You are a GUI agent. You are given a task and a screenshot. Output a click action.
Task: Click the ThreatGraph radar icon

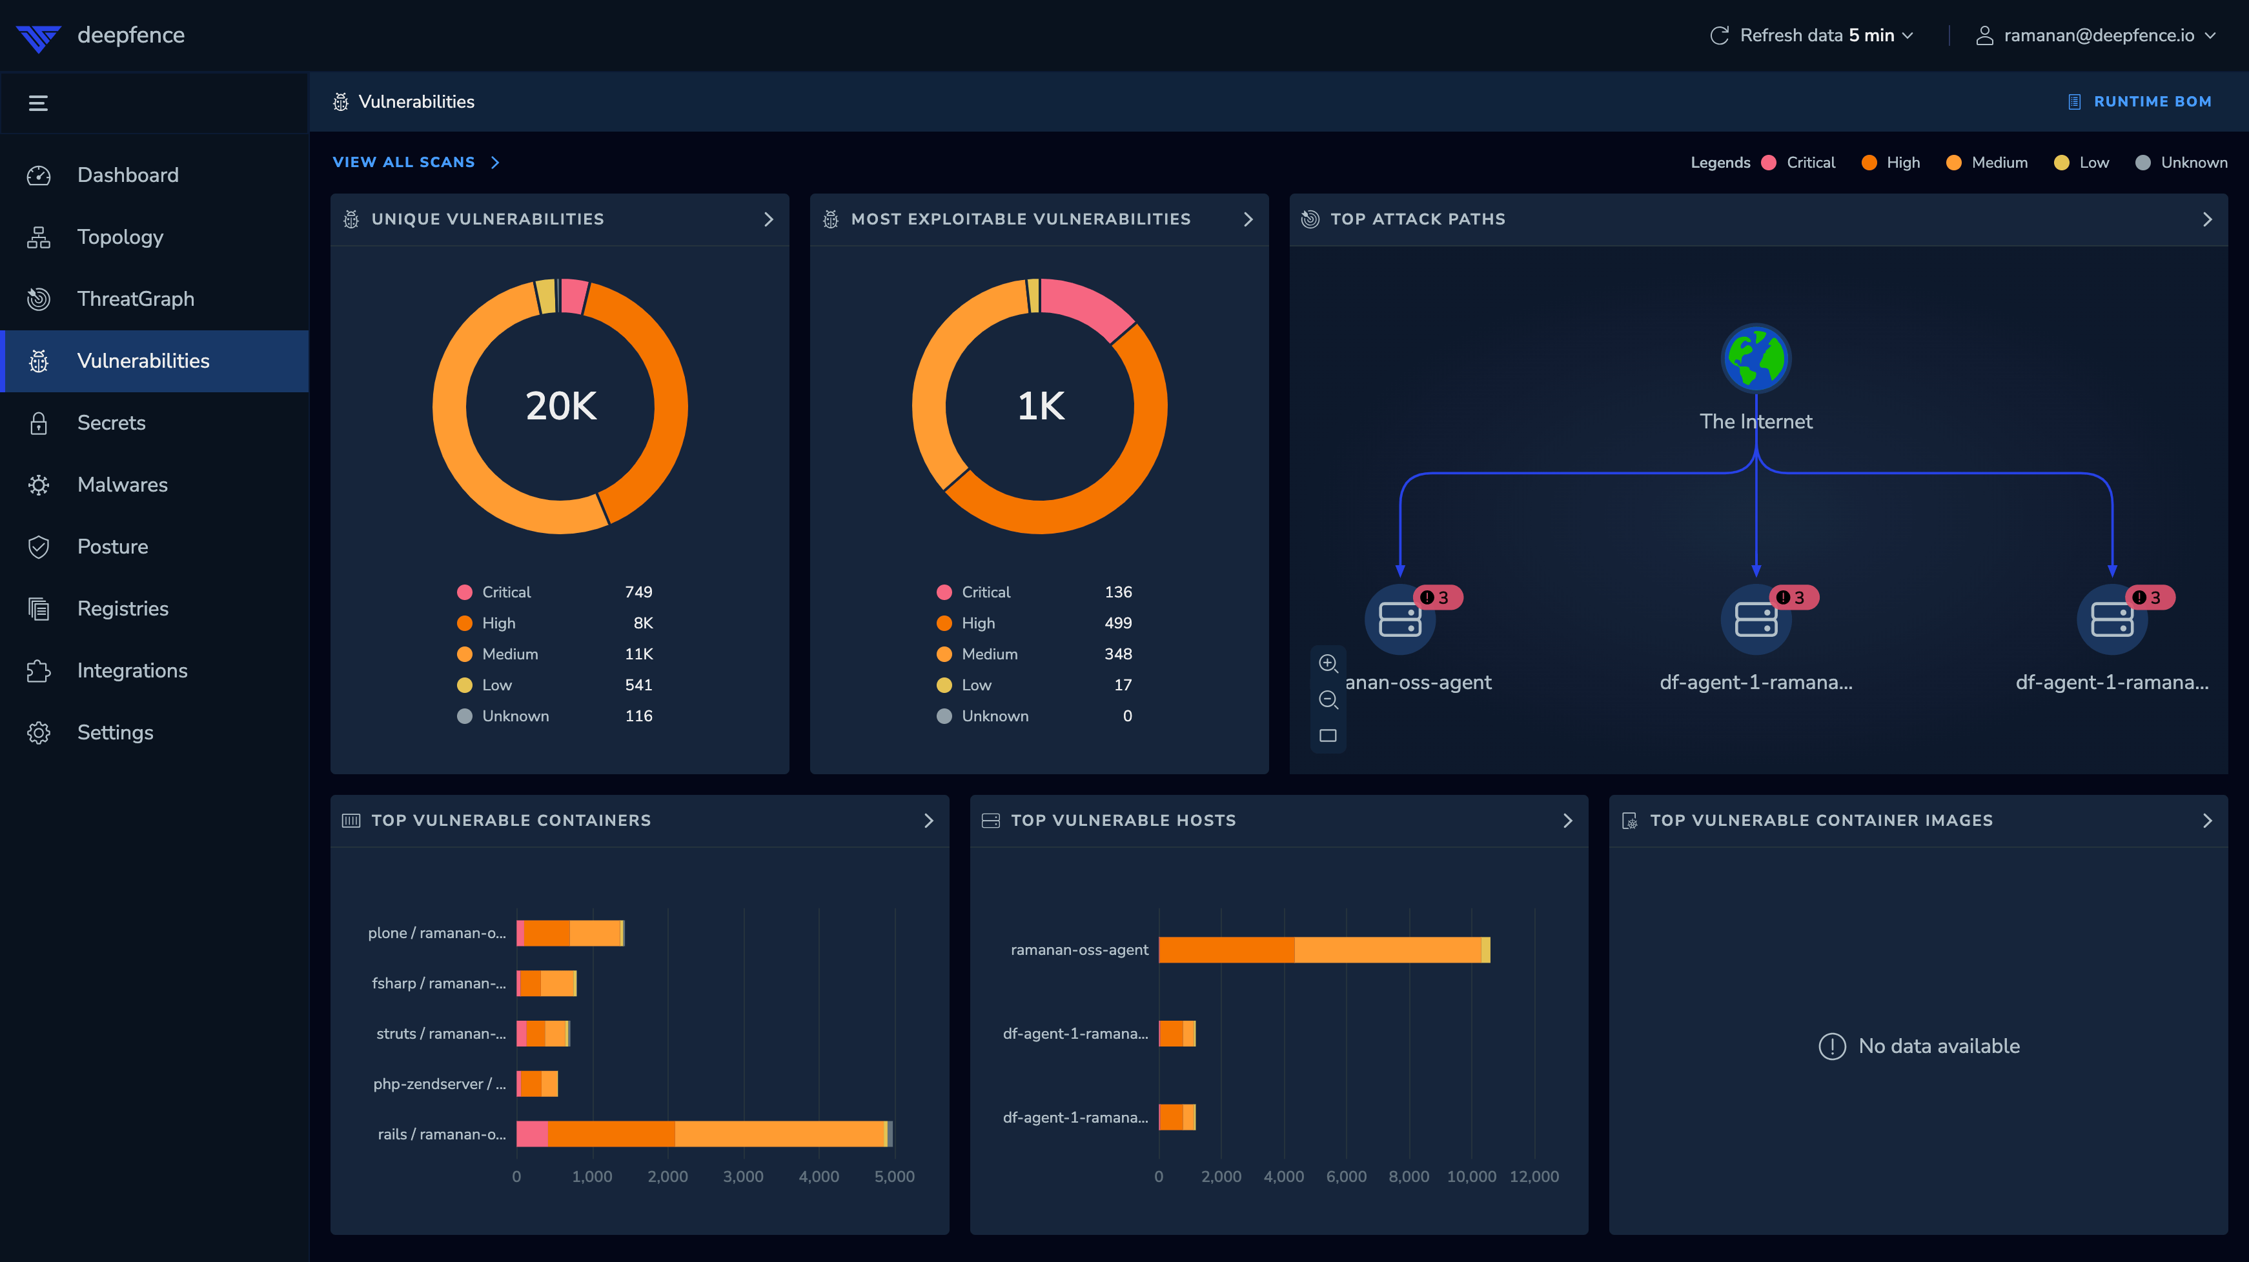(x=39, y=299)
